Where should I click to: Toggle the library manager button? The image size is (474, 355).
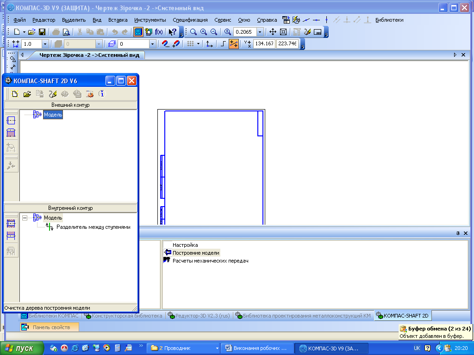point(138,32)
